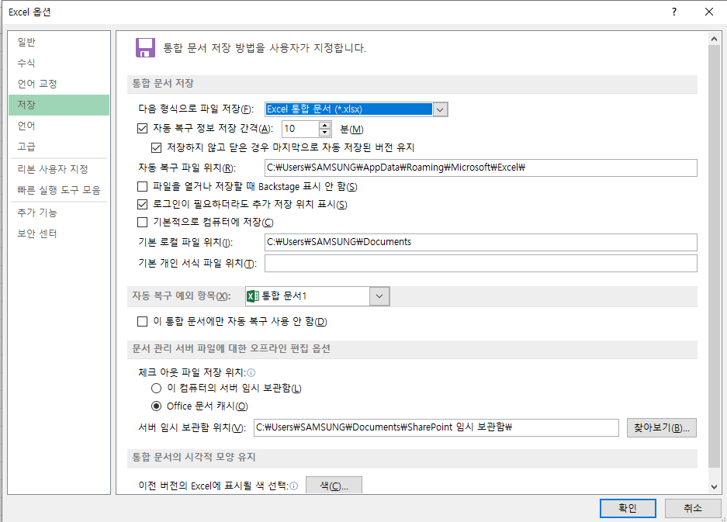Image resolution: width=727 pixels, height=522 pixels.
Task: Close the Excel 옵션 dialog
Action: point(709,12)
